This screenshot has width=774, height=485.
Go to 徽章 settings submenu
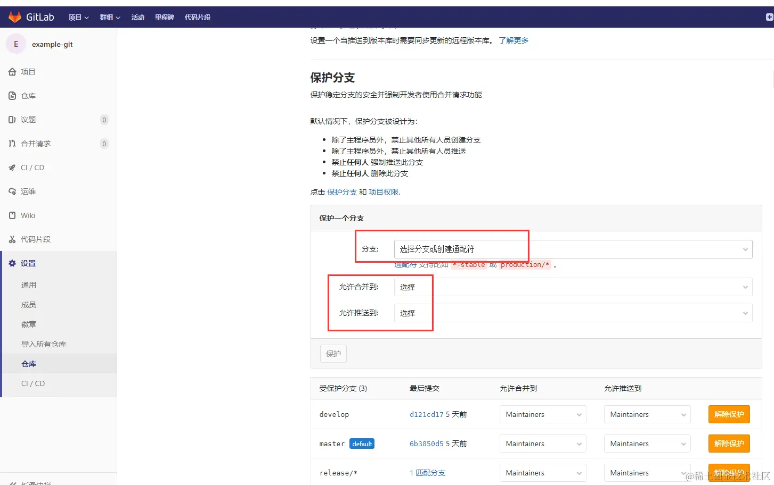[x=29, y=324]
